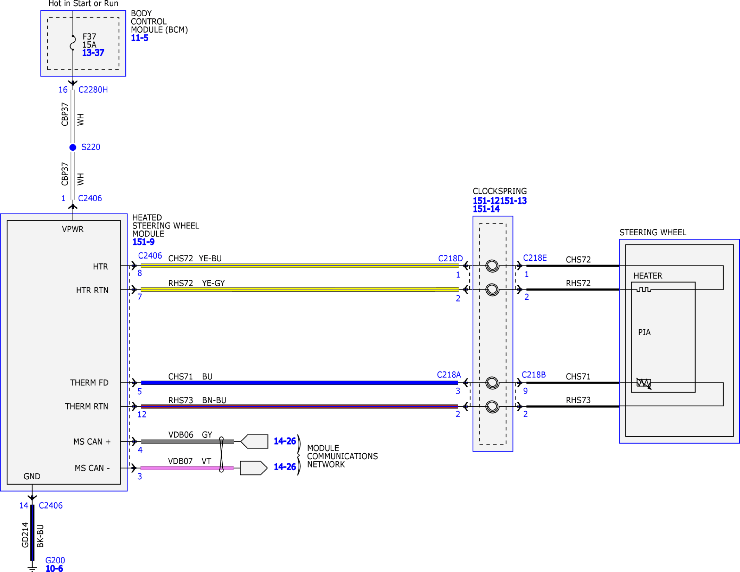Click the RHS72 YE-GY wire

click(x=299, y=289)
